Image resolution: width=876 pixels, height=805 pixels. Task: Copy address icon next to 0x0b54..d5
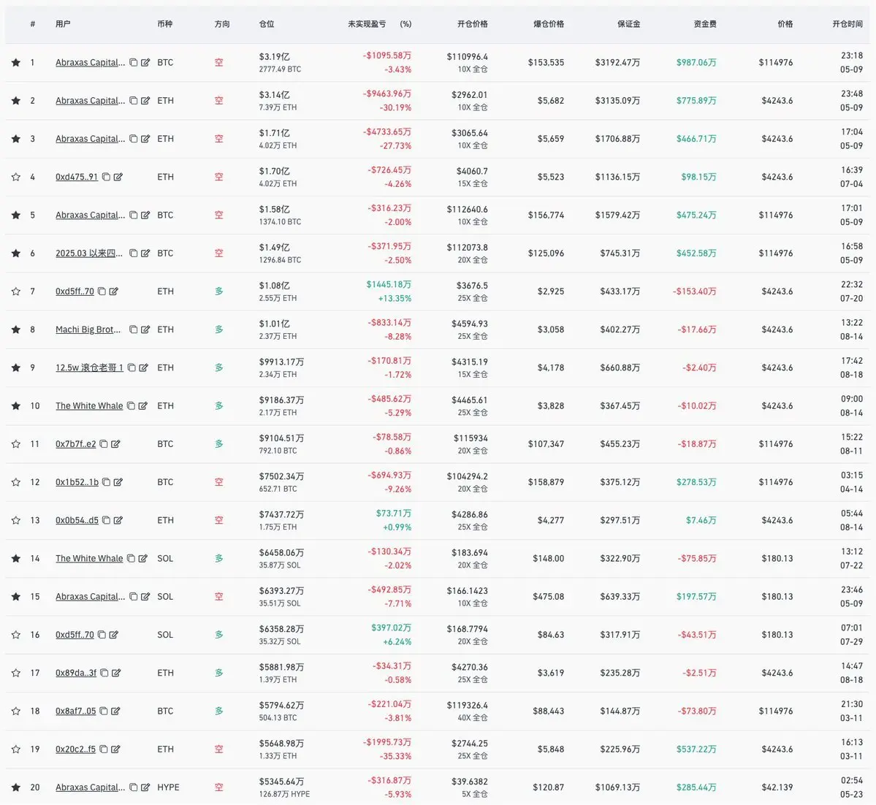point(106,521)
